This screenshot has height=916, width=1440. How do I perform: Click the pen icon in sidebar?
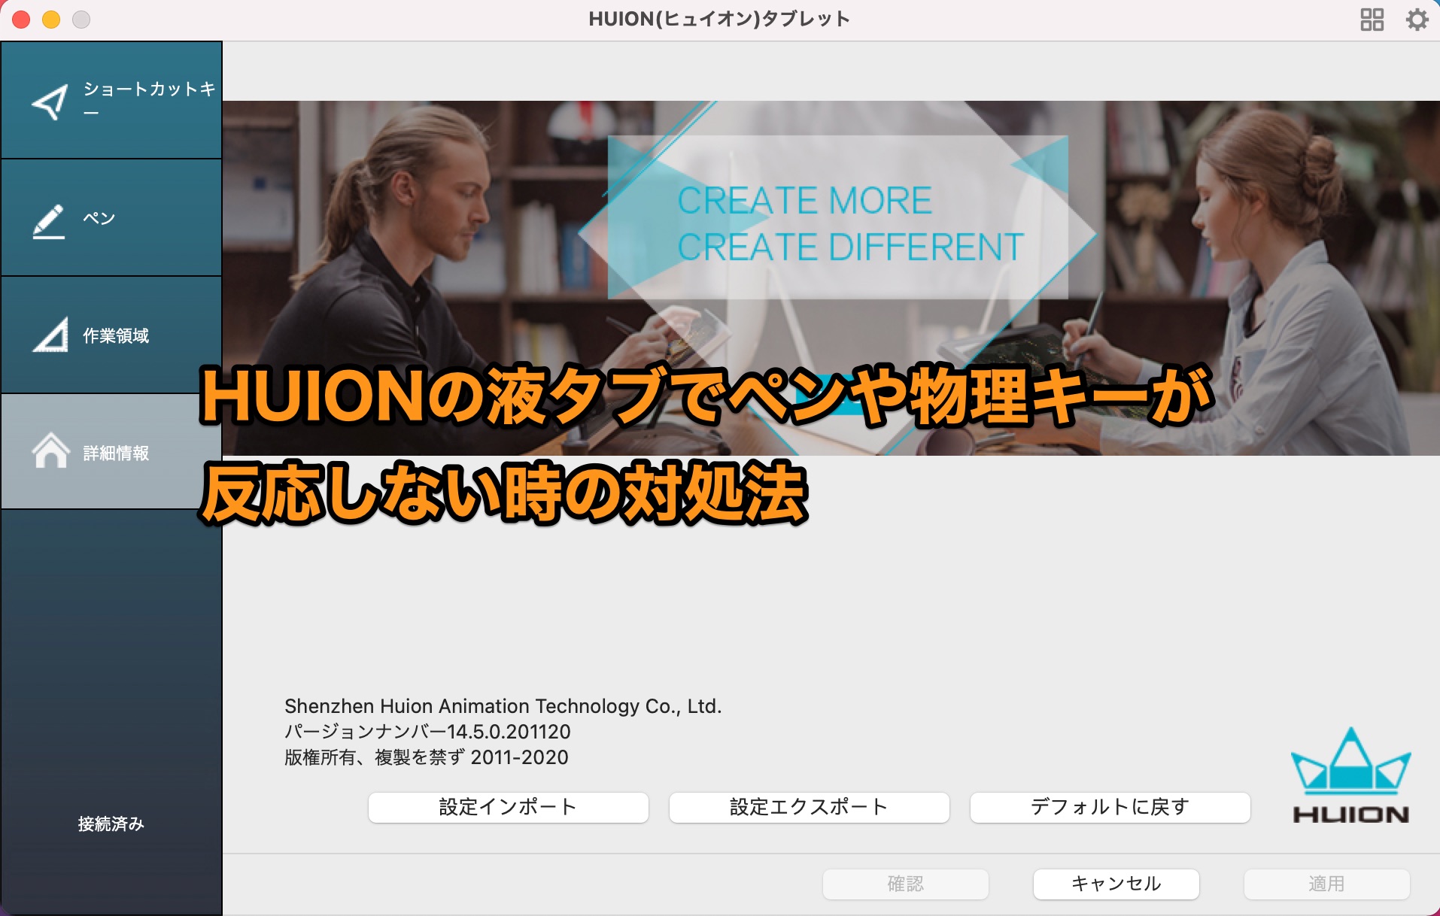click(49, 221)
